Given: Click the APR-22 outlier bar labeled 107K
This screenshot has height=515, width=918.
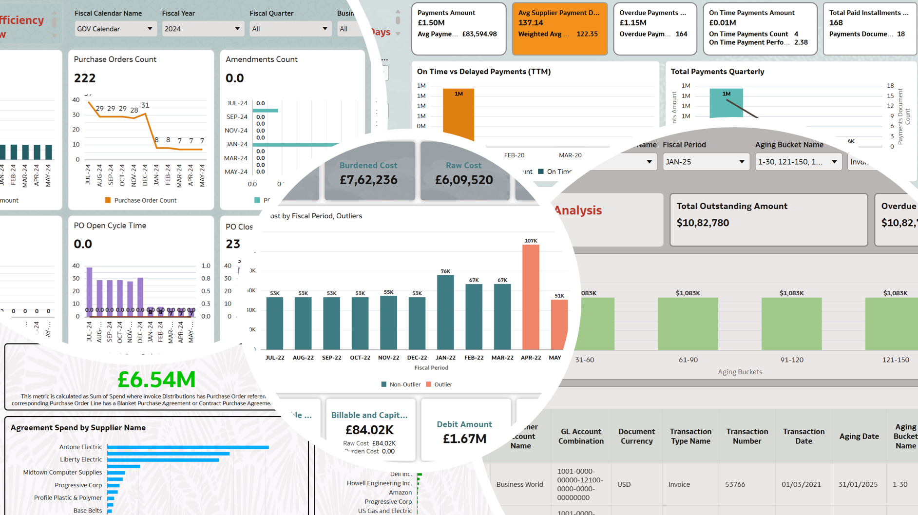Looking at the screenshot, I should click(531, 297).
